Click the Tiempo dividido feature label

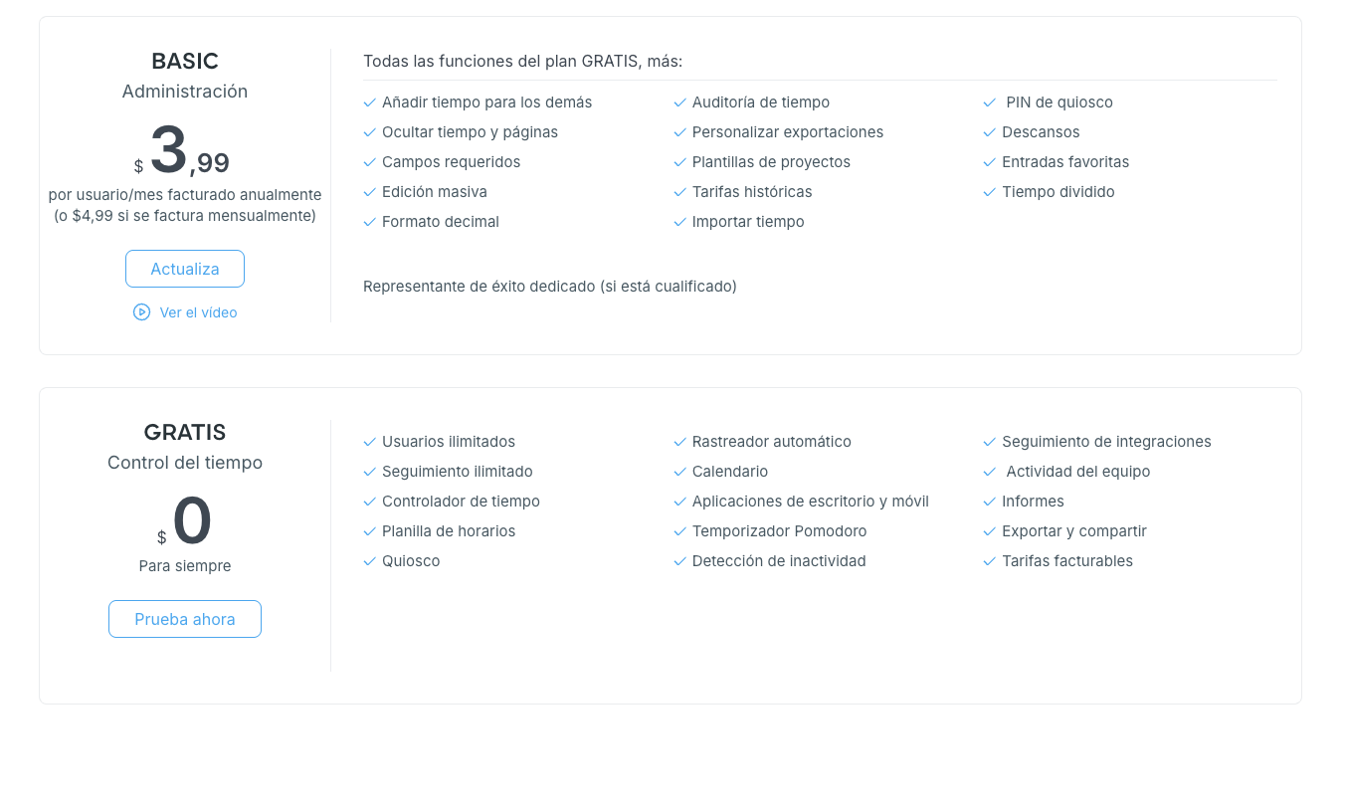click(1058, 192)
